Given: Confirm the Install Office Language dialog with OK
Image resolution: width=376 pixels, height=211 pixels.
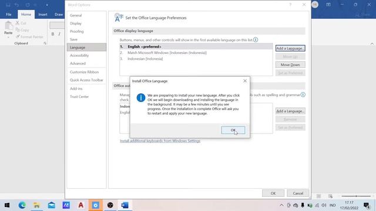Looking at the screenshot, I should [x=233, y=130].
